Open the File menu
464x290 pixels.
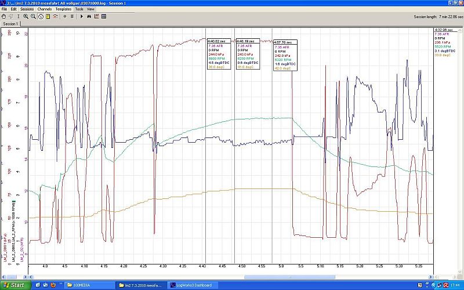pyautogui.click(x=4, y=9)
